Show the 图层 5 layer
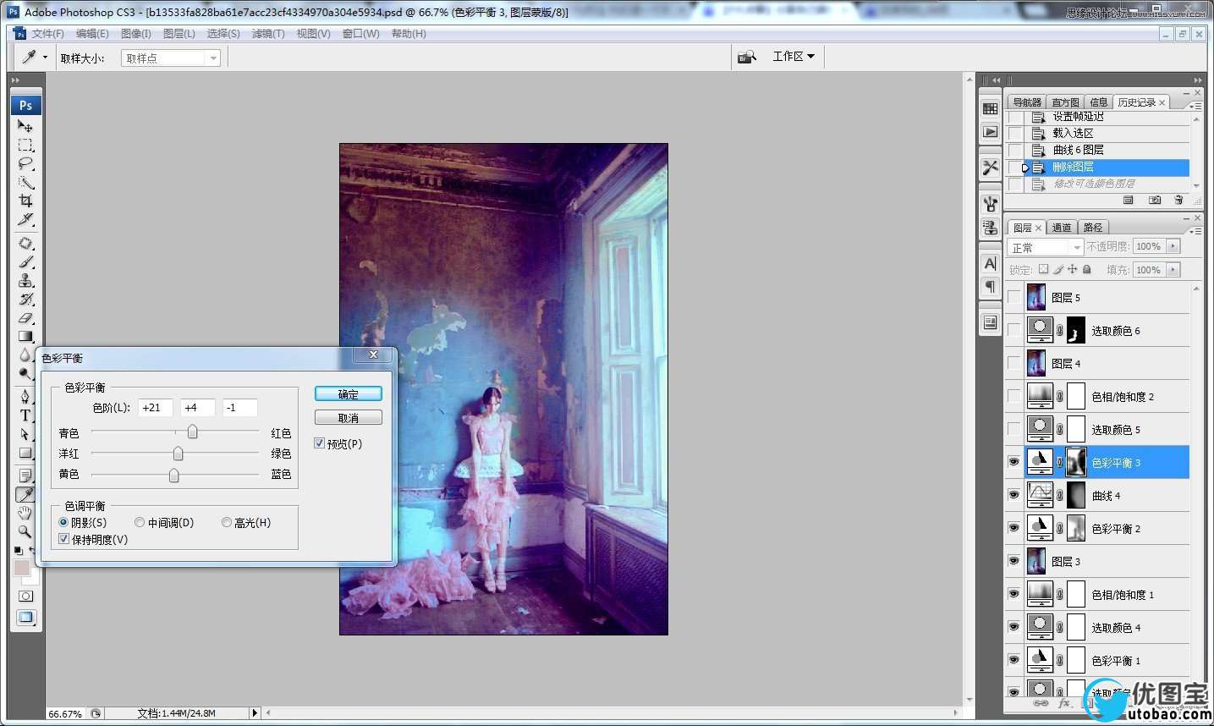 pyautogui.click(x=1013, y=297)
